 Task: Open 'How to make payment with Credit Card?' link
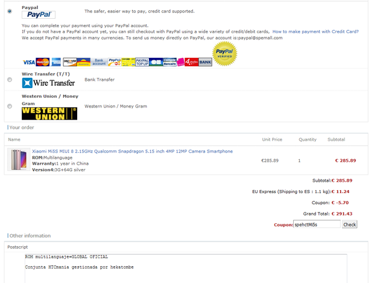315,31
